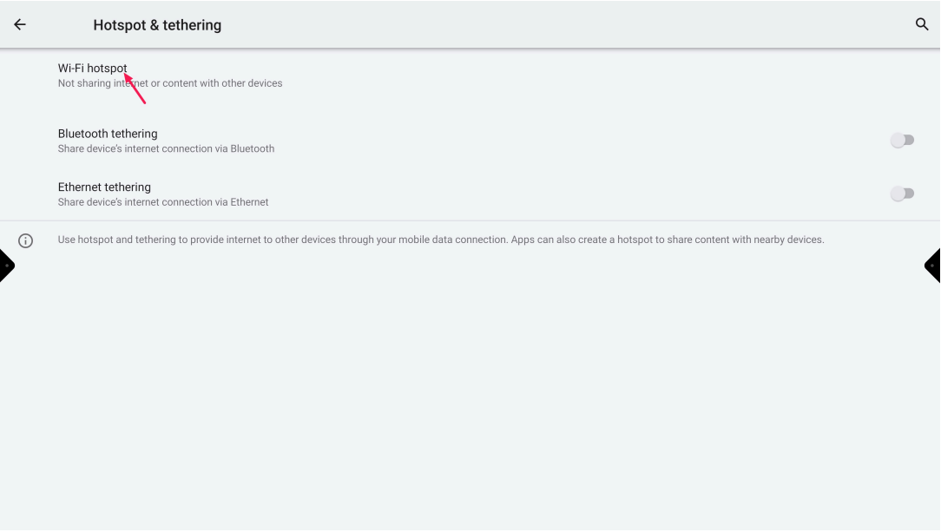Turn on the Ethernet tethering switch

(902, 194)
